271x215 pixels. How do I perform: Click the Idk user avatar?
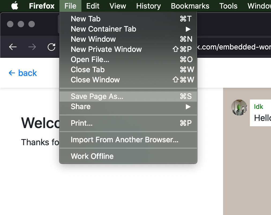pos(239,107)
